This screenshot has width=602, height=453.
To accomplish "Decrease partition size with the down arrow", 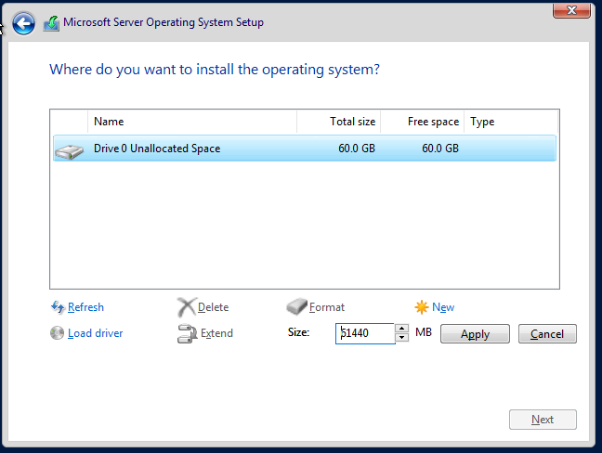I will coord(401,338).
